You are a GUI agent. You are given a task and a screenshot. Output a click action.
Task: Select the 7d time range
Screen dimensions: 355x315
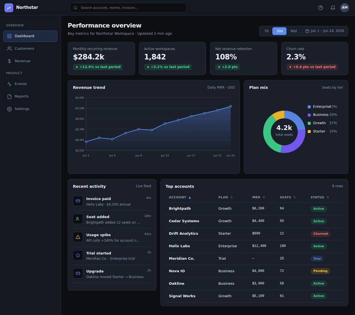(x=266, y=31)
